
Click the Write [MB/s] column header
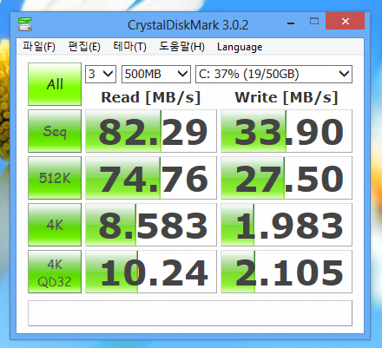(286, 97)
